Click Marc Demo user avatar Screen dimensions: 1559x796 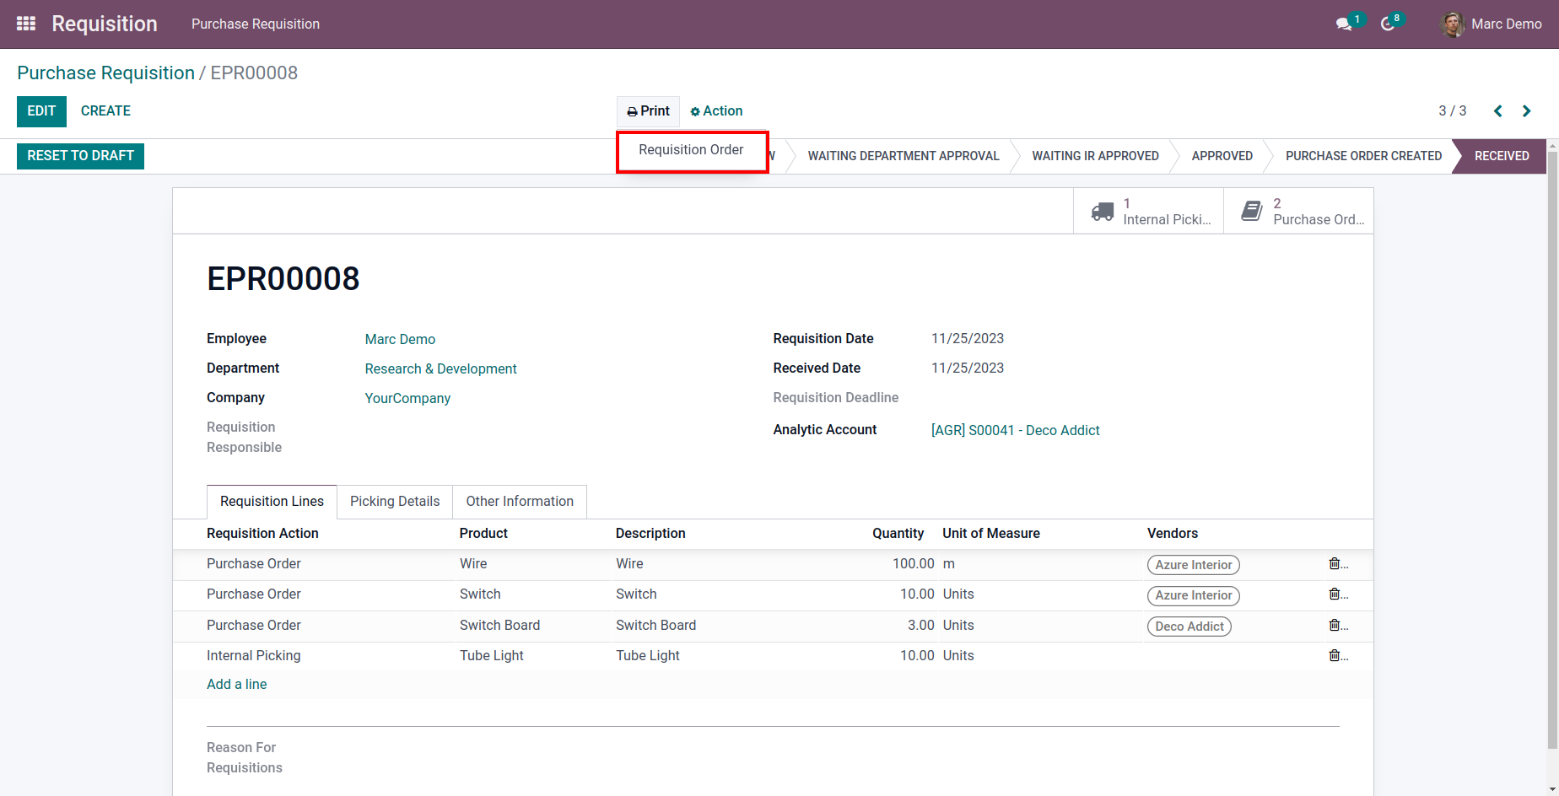point(1453,24)
